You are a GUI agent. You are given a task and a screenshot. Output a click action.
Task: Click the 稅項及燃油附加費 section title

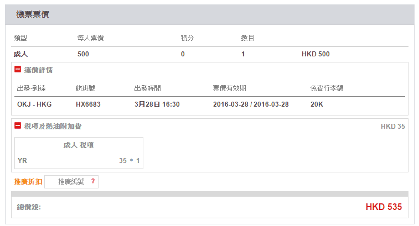53,127
